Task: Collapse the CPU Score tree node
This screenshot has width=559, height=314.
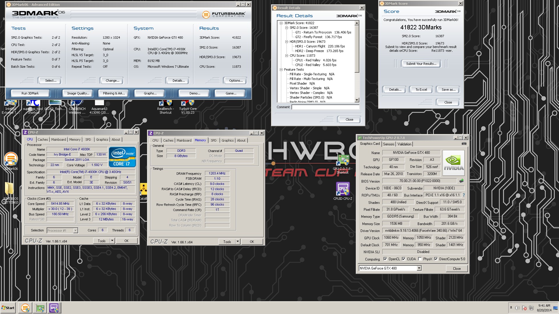Action: (286, 56)
